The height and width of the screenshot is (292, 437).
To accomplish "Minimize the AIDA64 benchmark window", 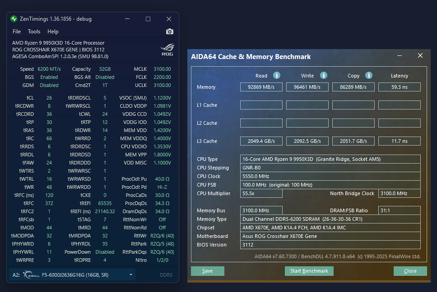I will (x=400, y=56).
